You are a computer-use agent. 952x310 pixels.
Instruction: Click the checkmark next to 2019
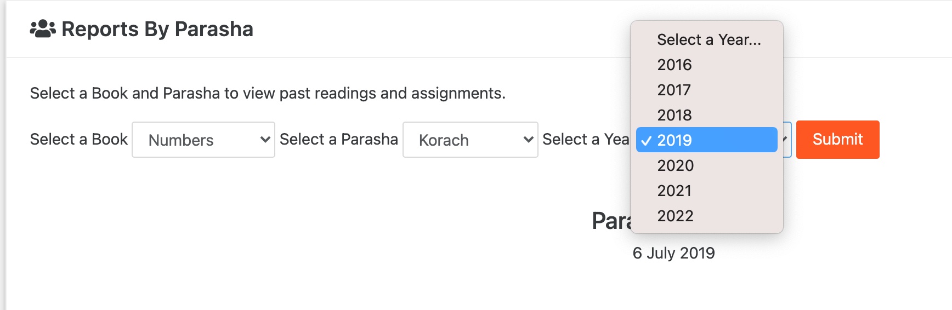647,141
